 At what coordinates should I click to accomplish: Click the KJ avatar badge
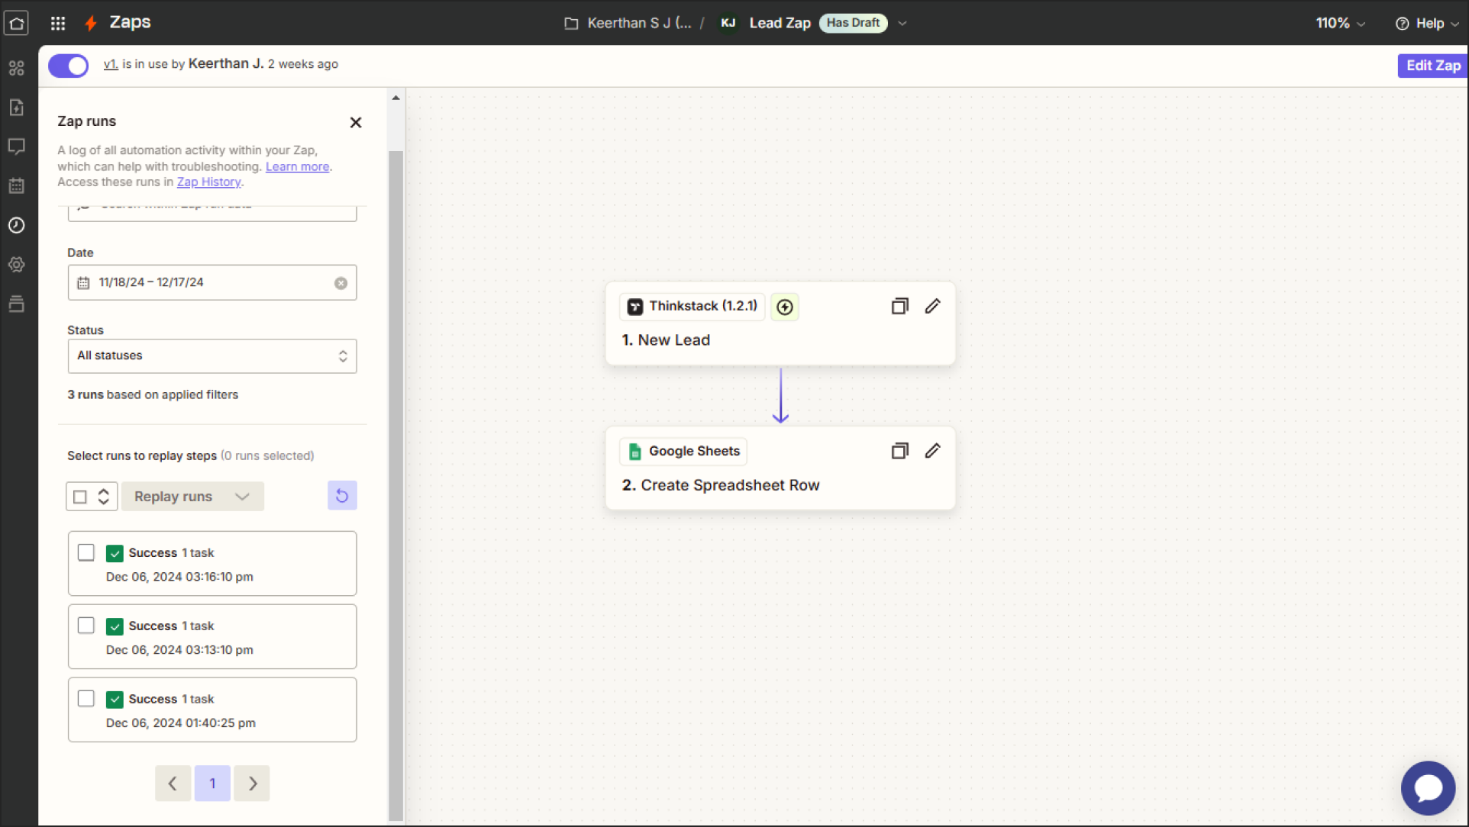click(728, 23)
